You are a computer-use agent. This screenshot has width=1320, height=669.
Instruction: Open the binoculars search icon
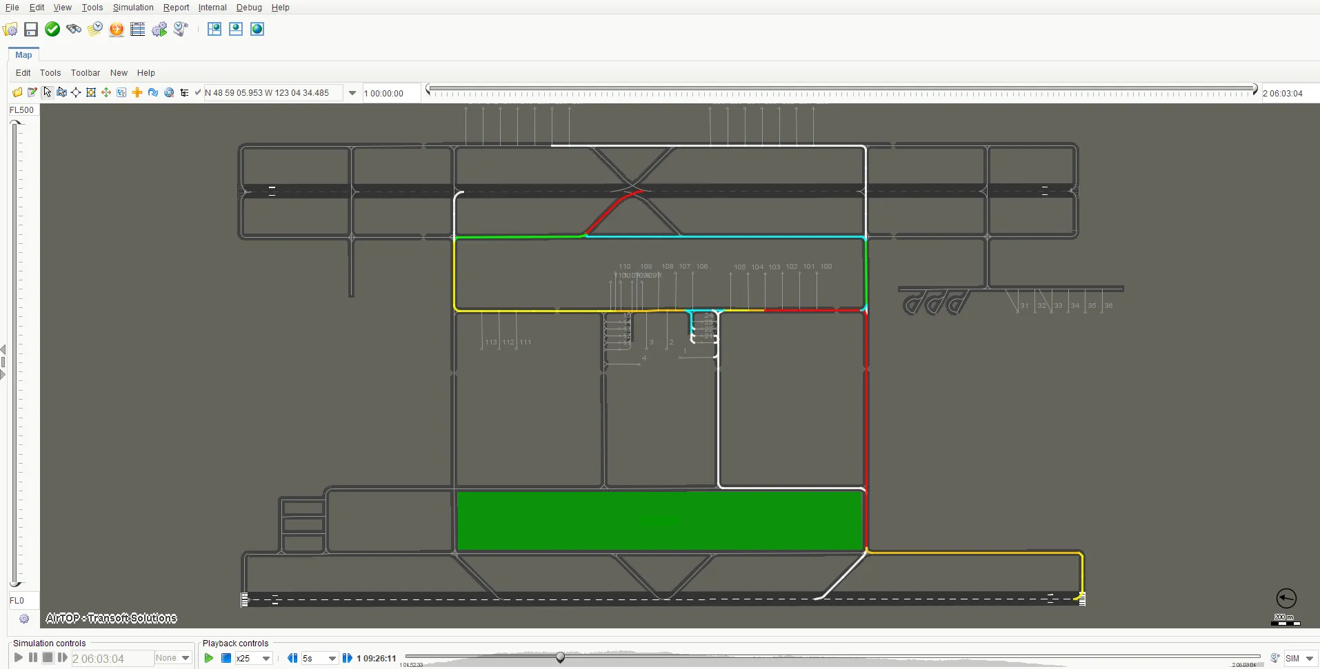point(74,29)
